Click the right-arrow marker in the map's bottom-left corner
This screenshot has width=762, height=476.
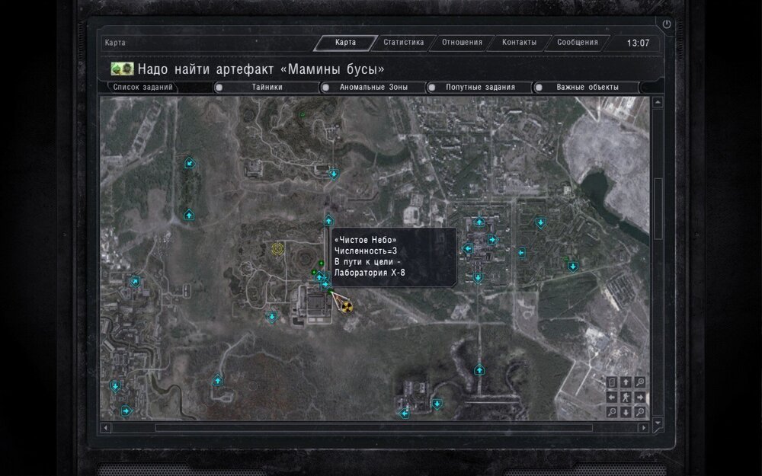pos(126,411)
